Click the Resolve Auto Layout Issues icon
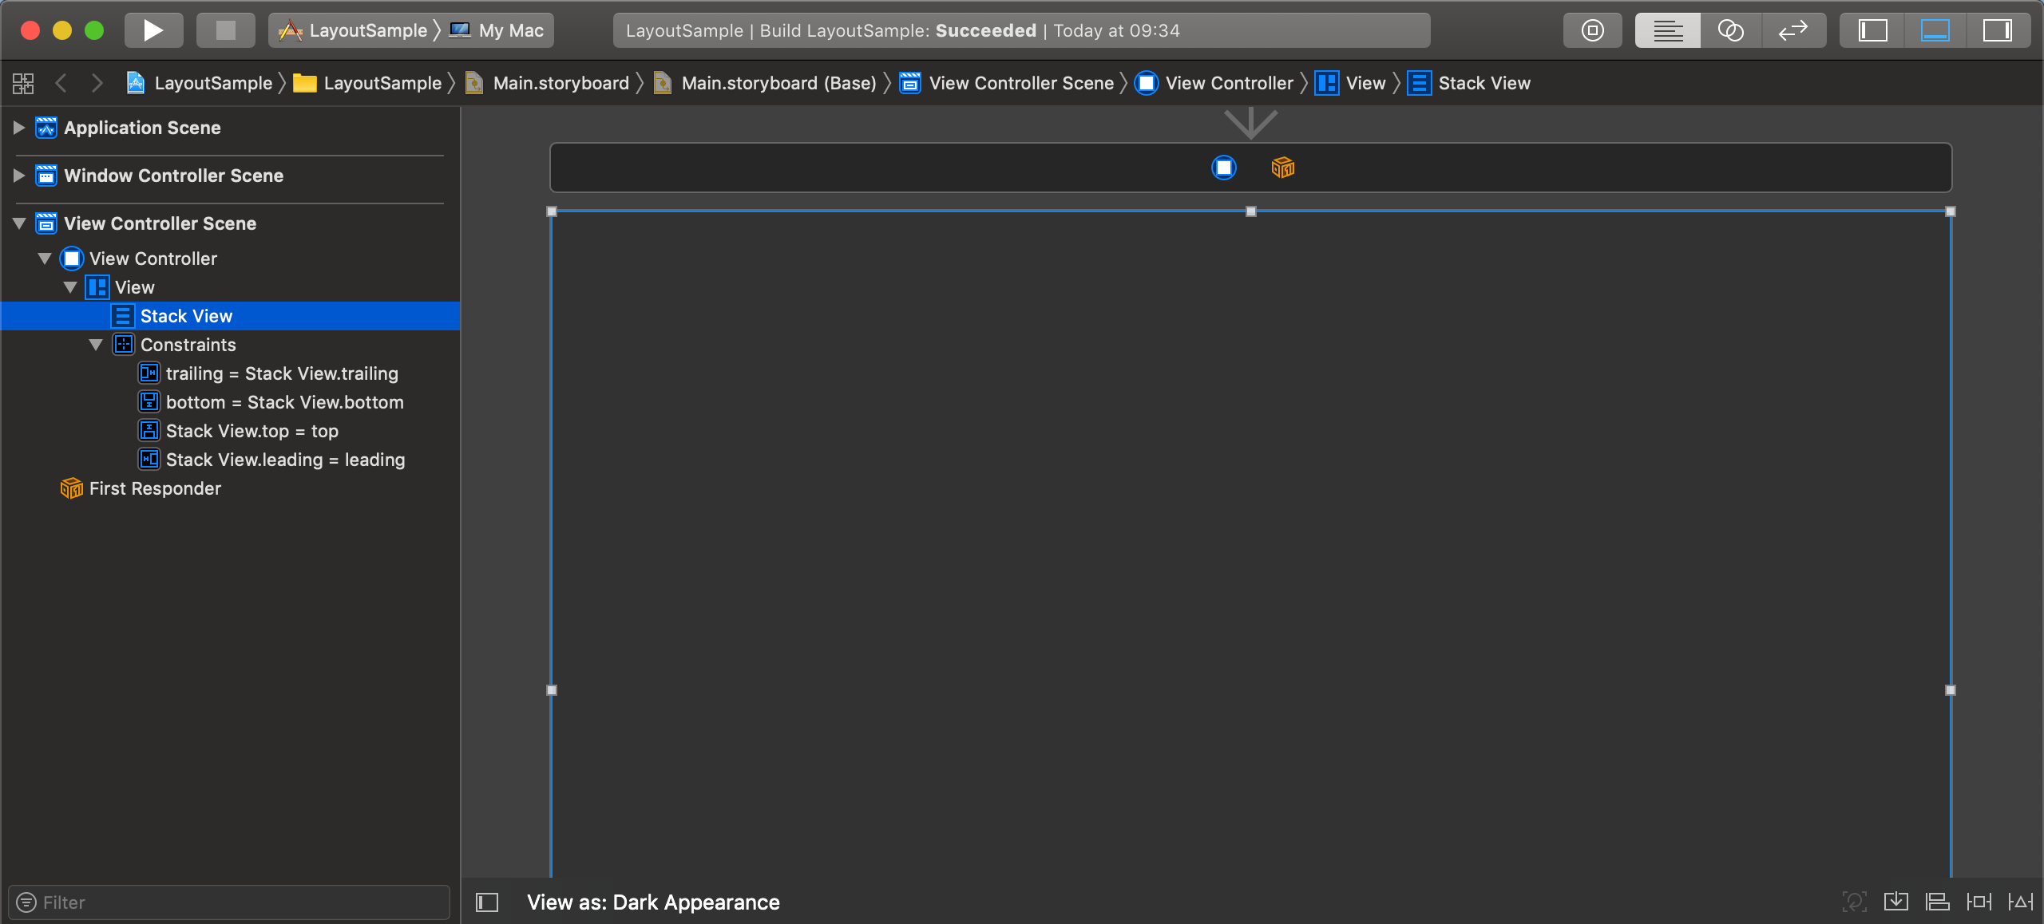This screenshot has width=2044, height=924. [2022, 902]
